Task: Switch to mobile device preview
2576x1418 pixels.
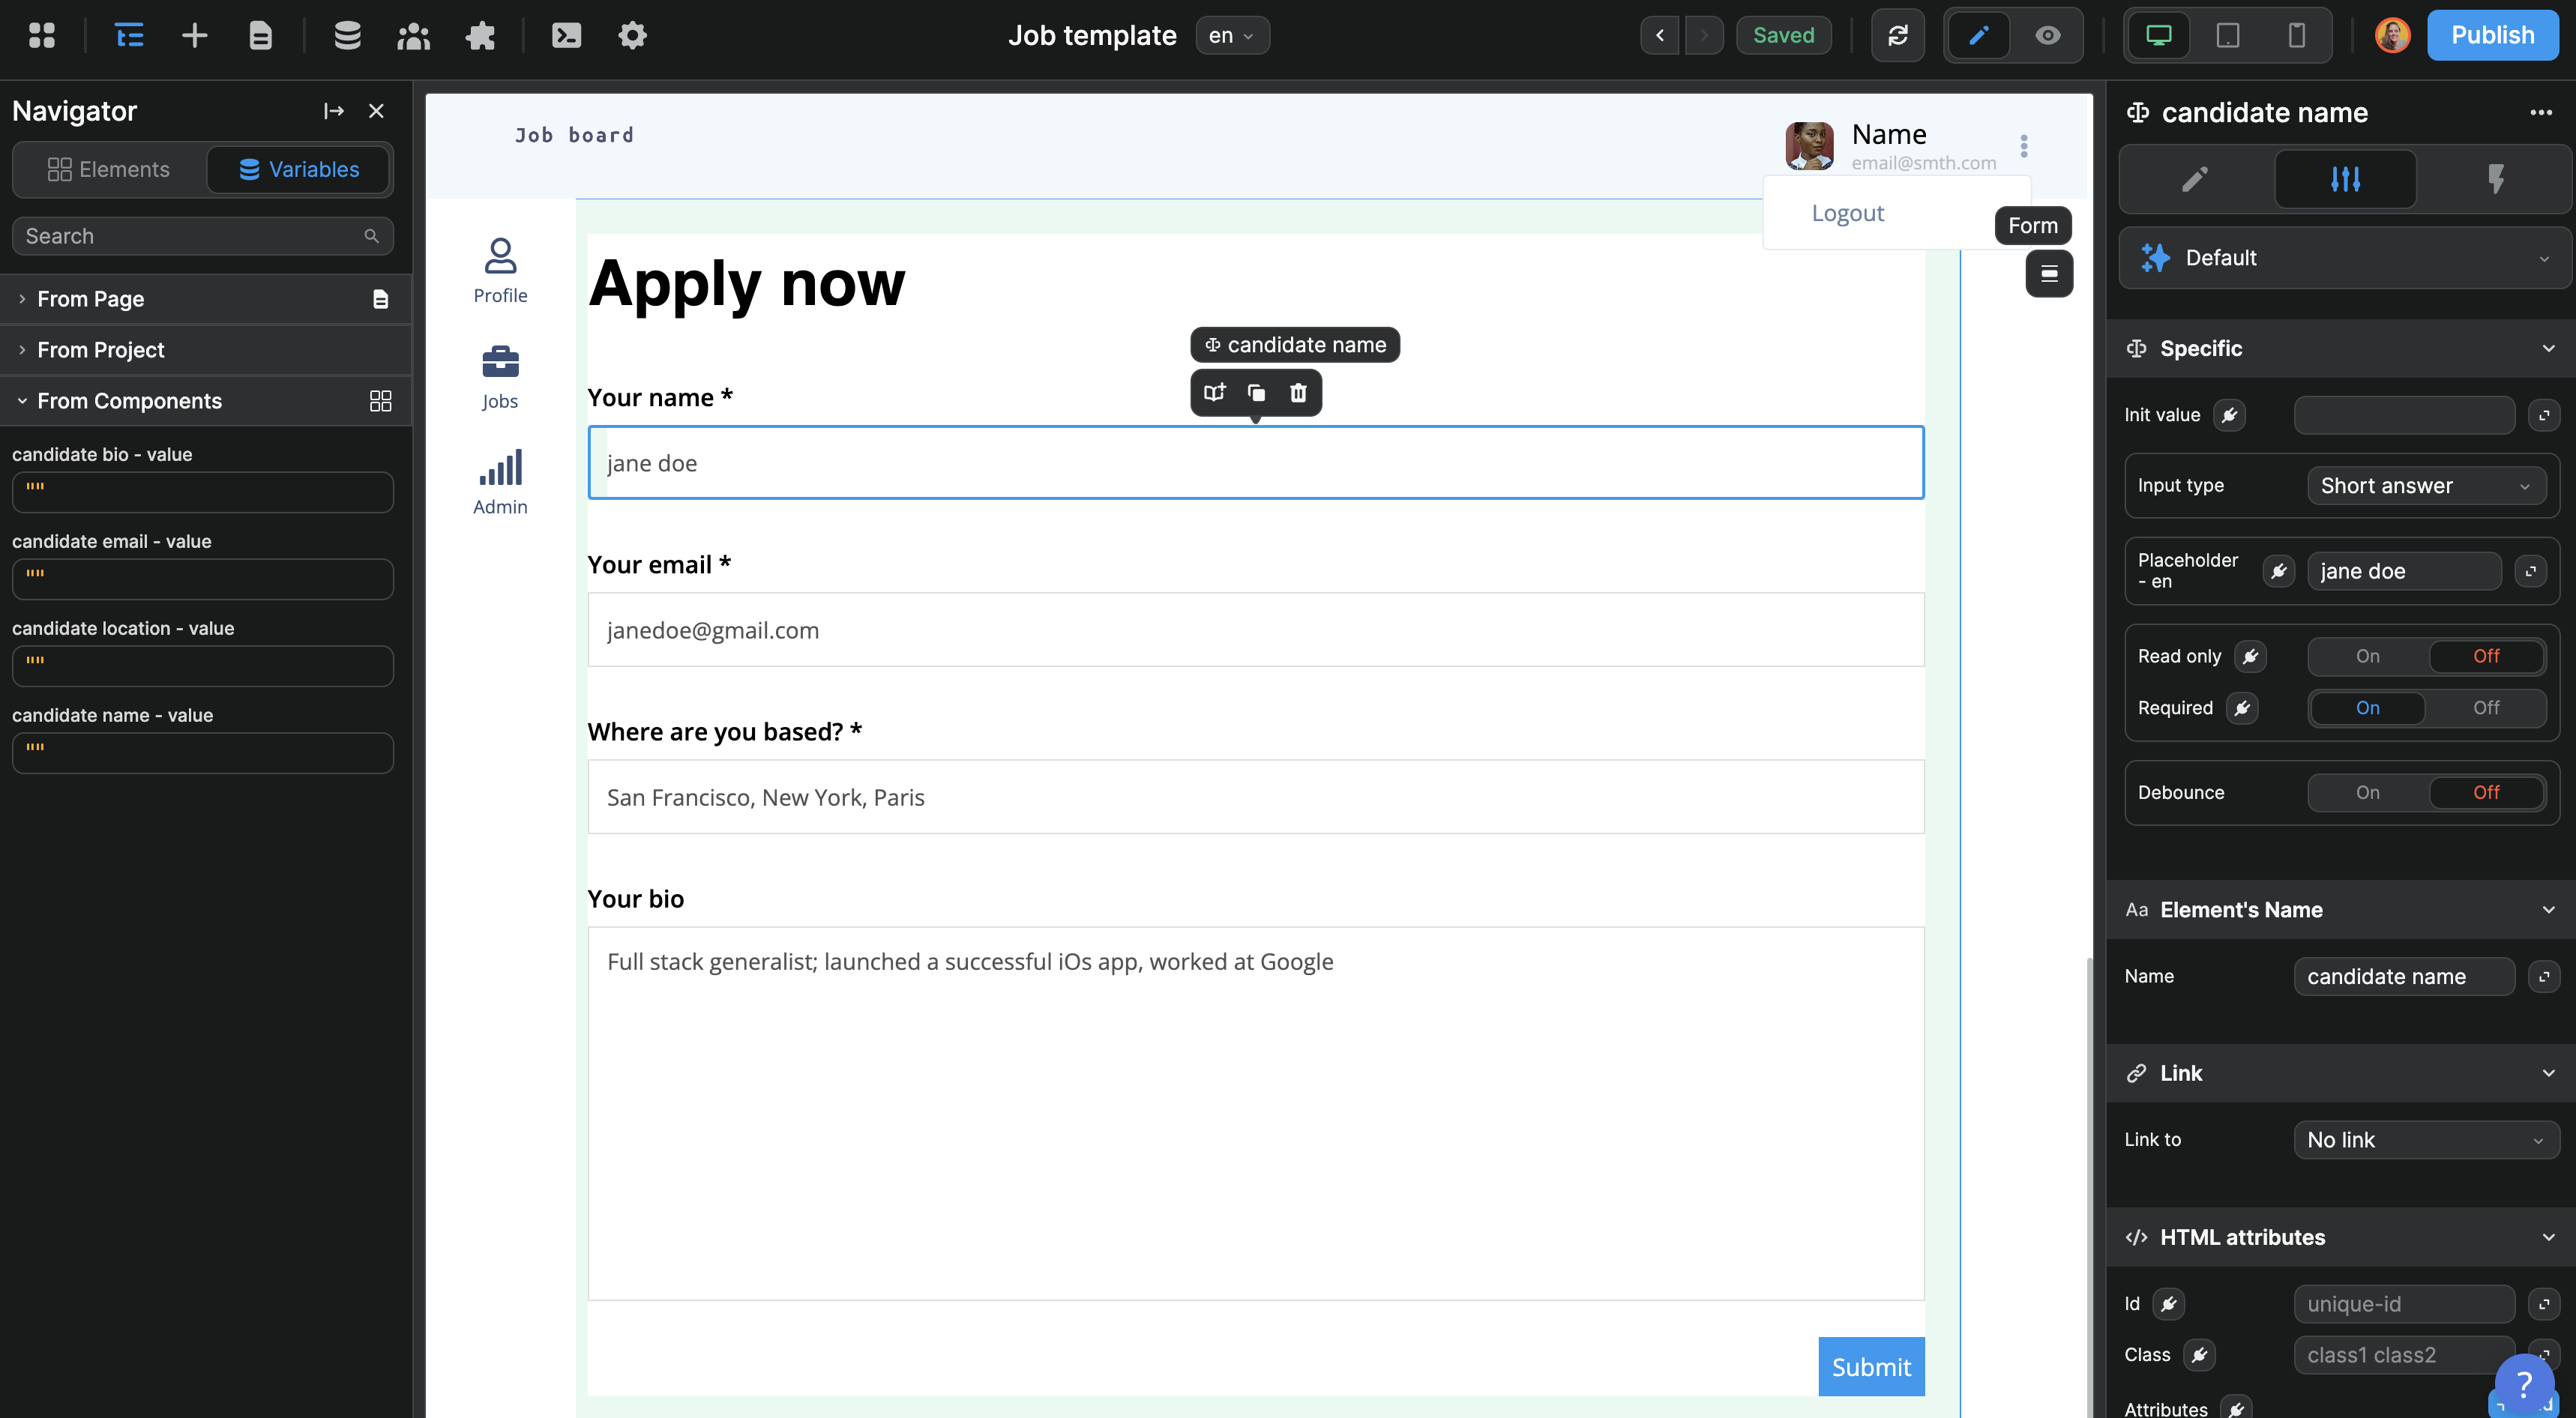Action: (2296, 36)
